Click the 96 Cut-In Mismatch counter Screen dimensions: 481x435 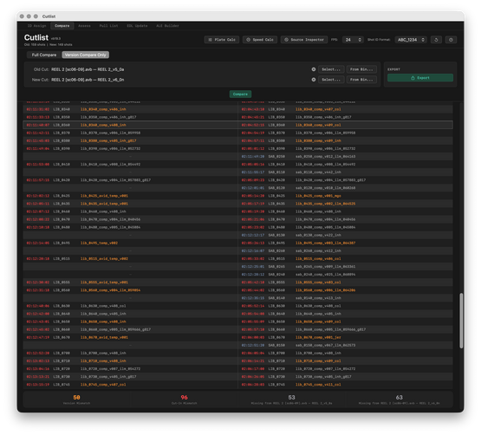tap(184, 399)
